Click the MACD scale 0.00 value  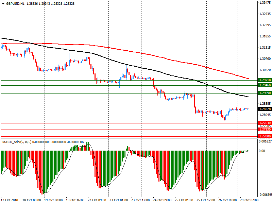[x=262, y=151]
